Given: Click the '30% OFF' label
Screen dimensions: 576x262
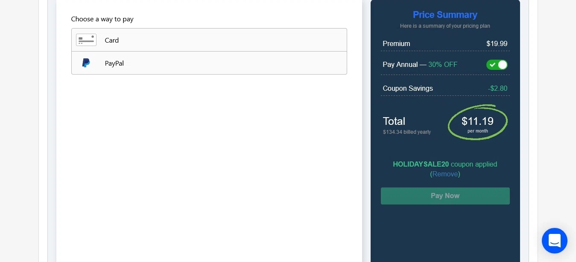Looking at the screenshot, I should point(443,65).
